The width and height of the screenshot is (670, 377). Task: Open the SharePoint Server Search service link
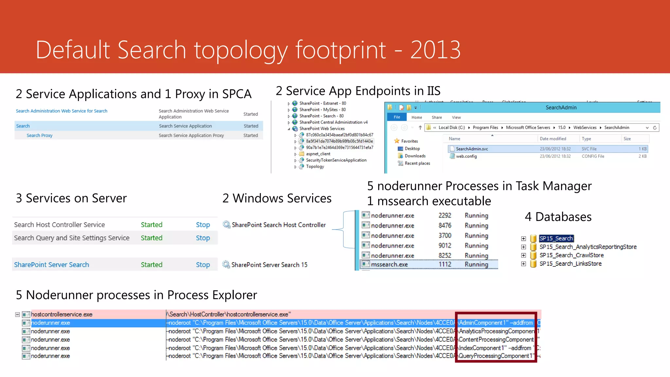[51, 265]
